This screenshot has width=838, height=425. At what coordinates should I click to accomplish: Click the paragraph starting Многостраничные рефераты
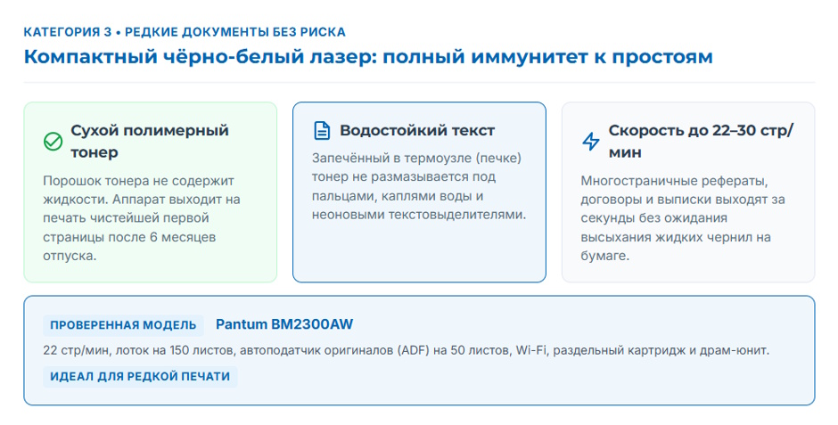(683, 217)
